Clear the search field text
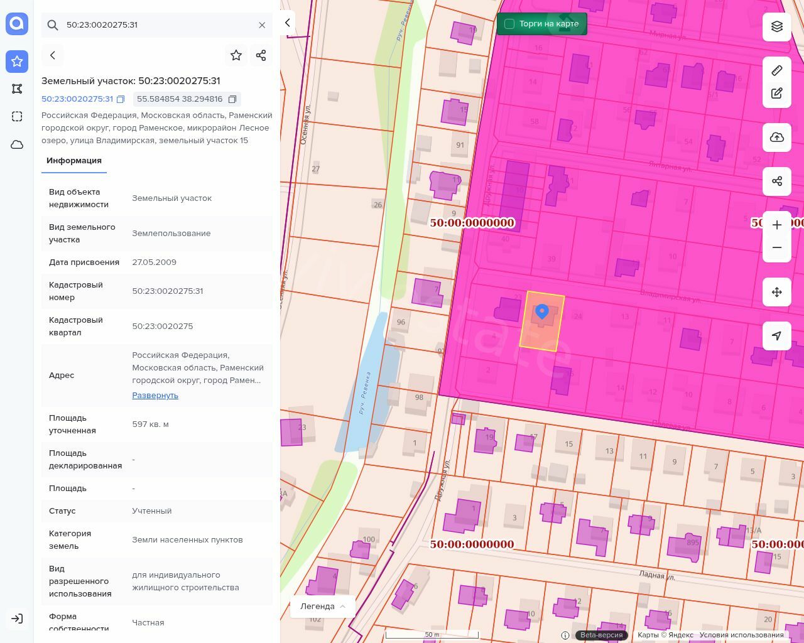This screenshot has height=643, width=804. (x=262, y=25)
